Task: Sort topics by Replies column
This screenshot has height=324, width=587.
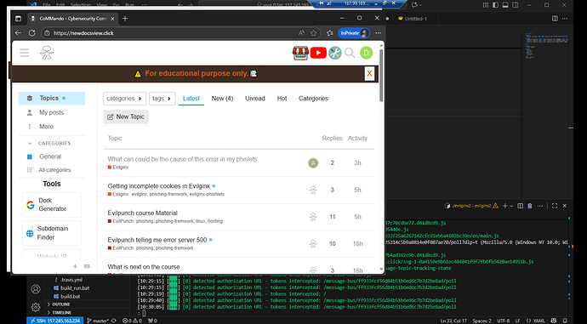Action: (x=332, y=138)
